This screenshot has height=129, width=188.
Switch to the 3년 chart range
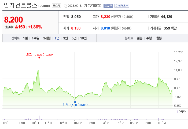pos(65,38)
